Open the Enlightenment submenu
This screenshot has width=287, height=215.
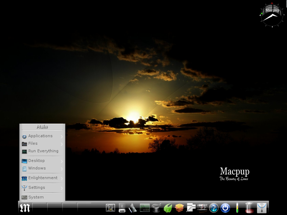pos(42,178)
